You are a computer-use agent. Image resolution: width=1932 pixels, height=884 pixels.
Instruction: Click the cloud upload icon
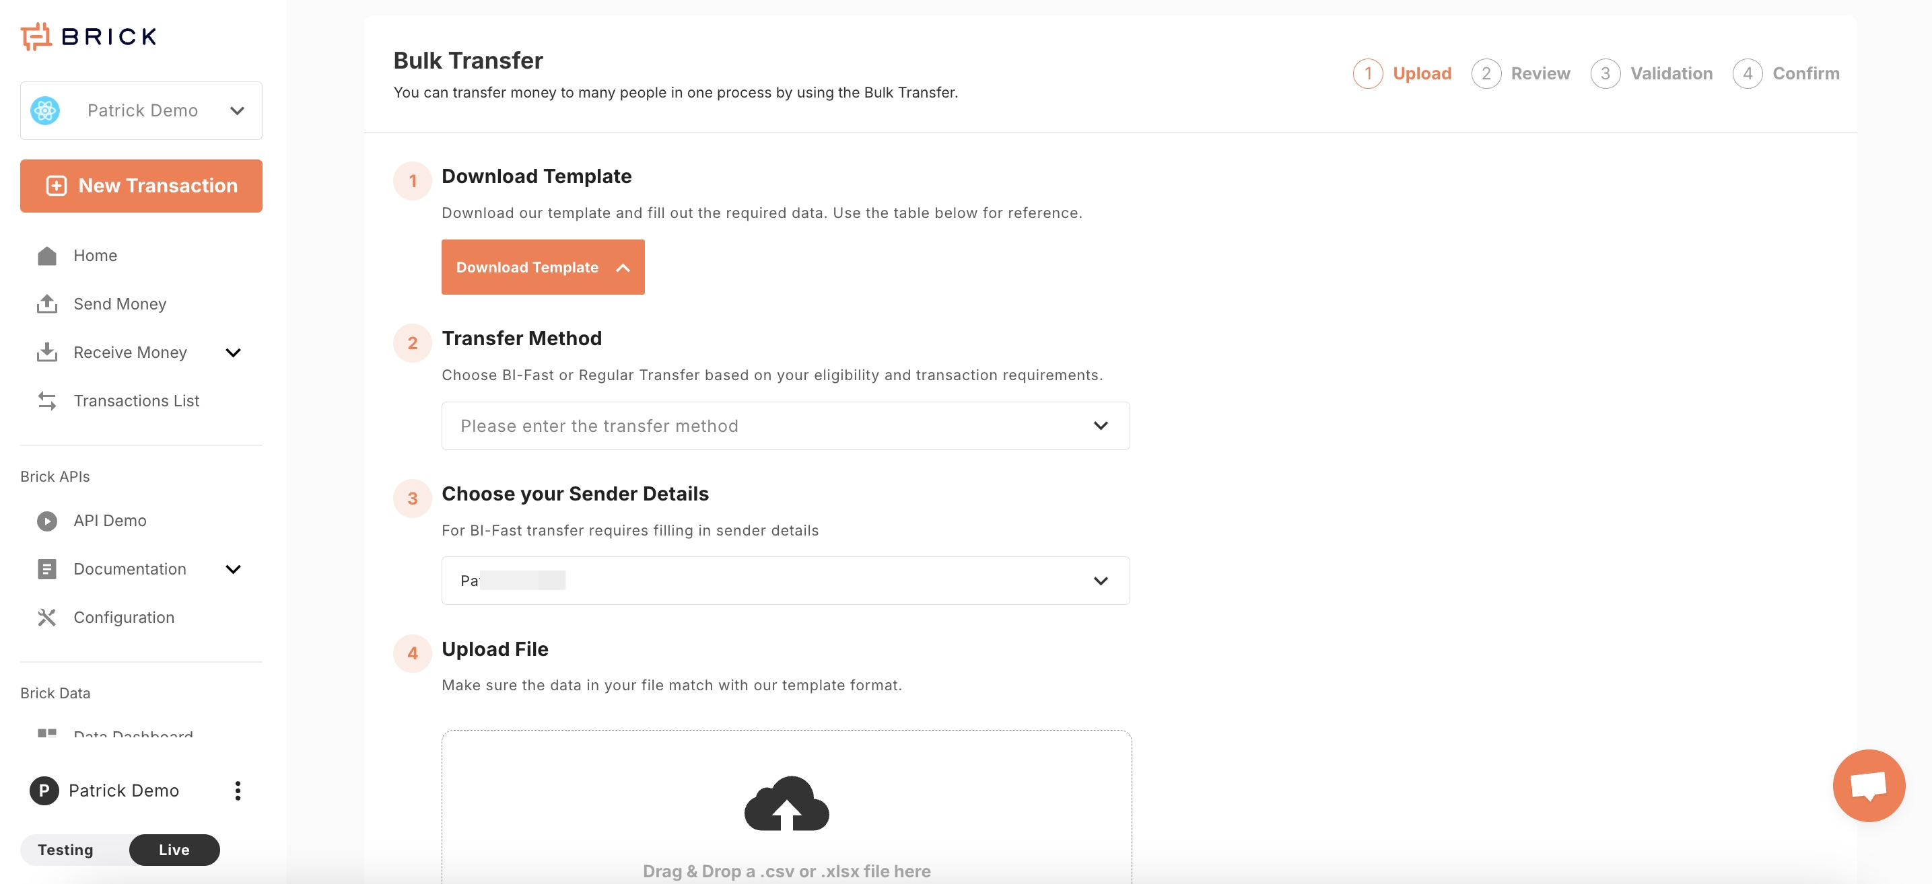[786, 803]
